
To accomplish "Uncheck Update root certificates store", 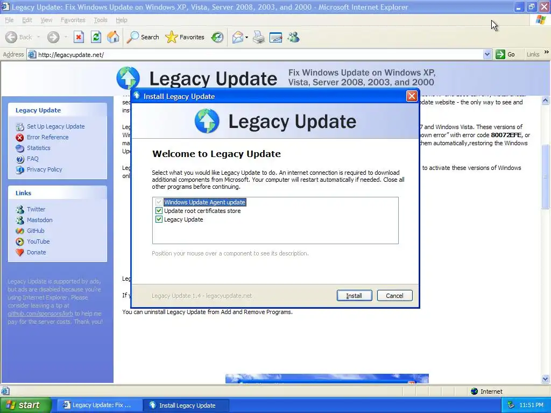I will click(x=159, y=211).
